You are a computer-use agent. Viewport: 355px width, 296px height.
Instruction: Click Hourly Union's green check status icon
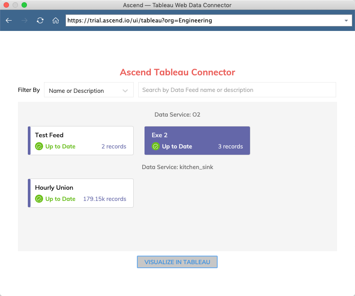(39, 199)
